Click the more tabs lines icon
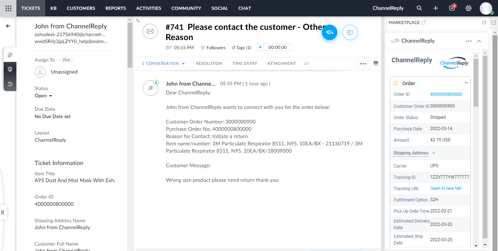 point(307,63)
